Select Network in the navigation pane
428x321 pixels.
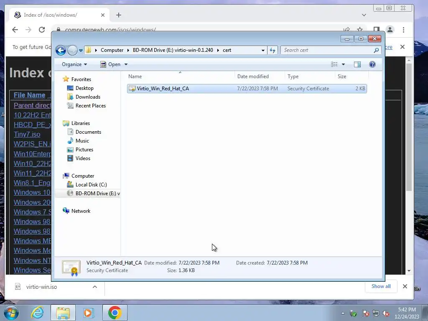click(81, 211)
